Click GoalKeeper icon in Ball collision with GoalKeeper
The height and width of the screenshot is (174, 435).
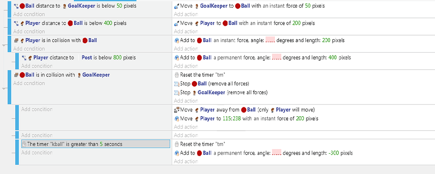79,75
